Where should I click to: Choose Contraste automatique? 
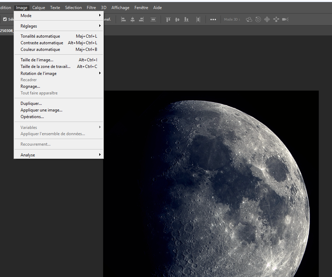(59, 43)
